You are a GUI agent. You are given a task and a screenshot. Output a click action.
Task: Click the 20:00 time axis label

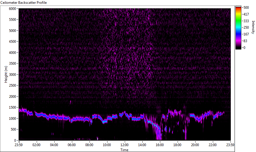[195, 145]
